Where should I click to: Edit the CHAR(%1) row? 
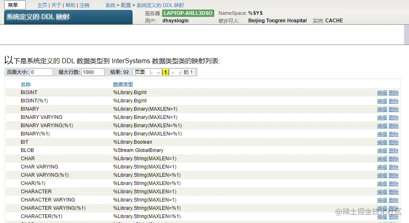tap(382, 184)
